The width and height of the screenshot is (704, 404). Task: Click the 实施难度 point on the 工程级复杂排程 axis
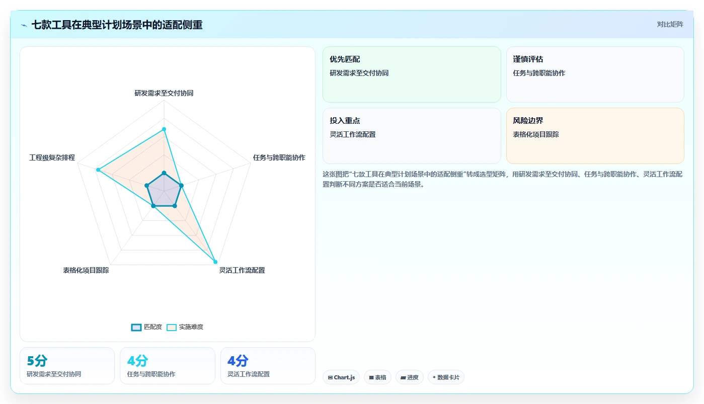[98, 170]
